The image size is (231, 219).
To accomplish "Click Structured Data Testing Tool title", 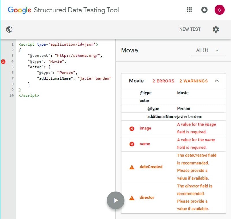I will [x=76, y=10].
